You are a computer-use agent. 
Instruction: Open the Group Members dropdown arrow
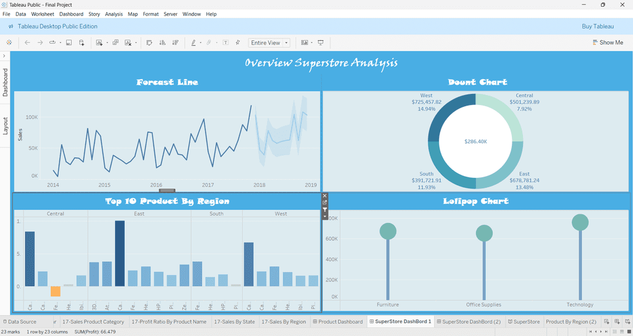pos(217,43)
